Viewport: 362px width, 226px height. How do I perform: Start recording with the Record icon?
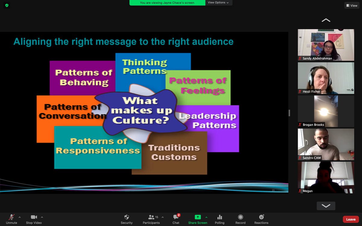coord(240,217)
